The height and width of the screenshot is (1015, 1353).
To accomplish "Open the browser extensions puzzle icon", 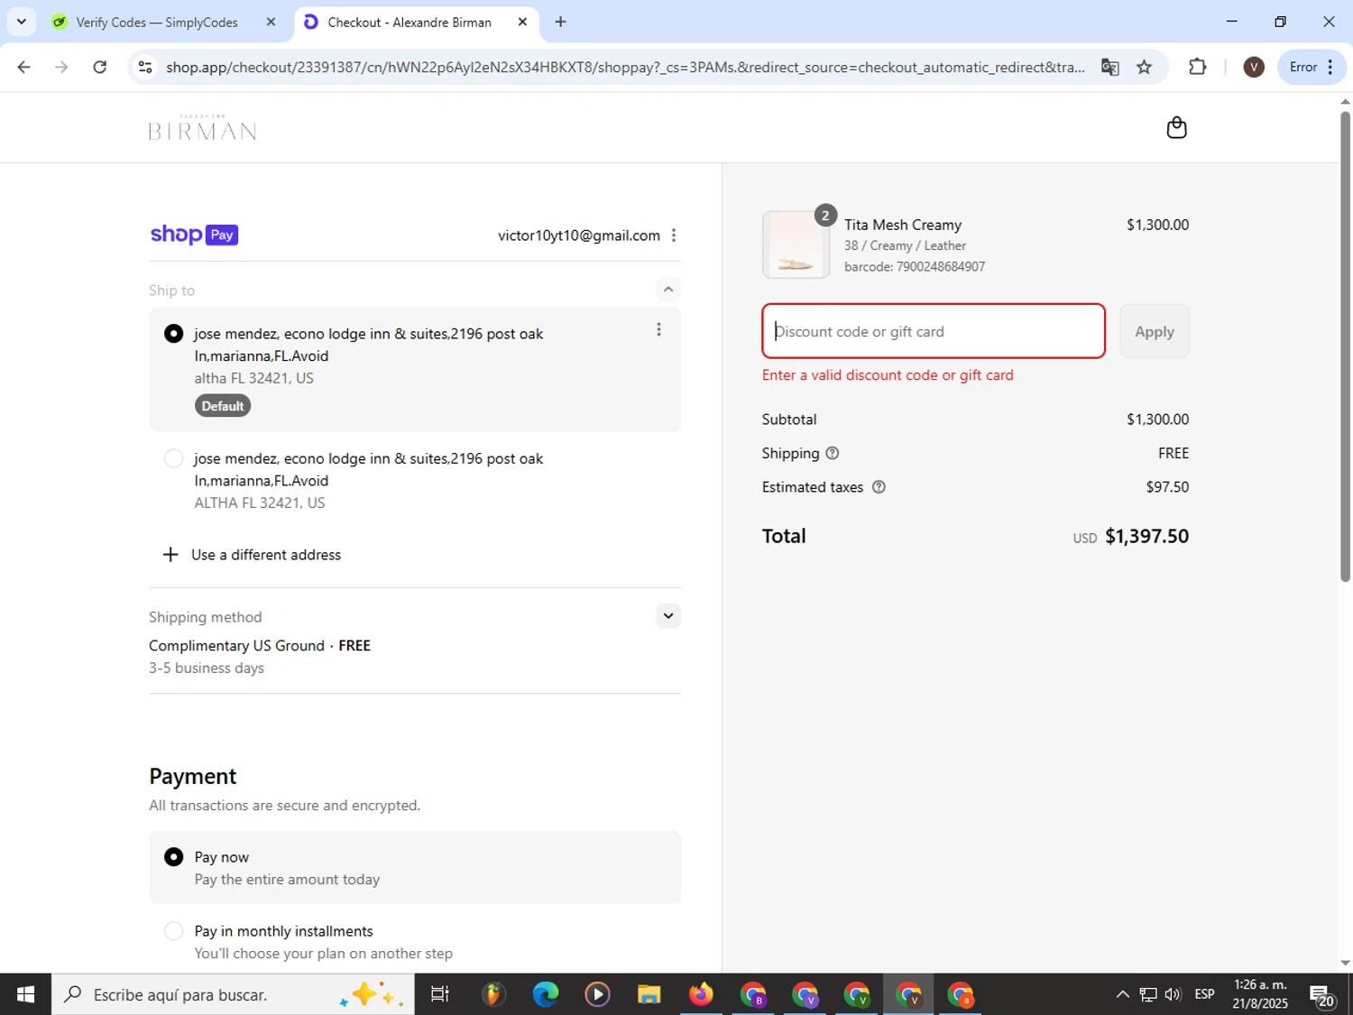I will (x=1197, y=67).
